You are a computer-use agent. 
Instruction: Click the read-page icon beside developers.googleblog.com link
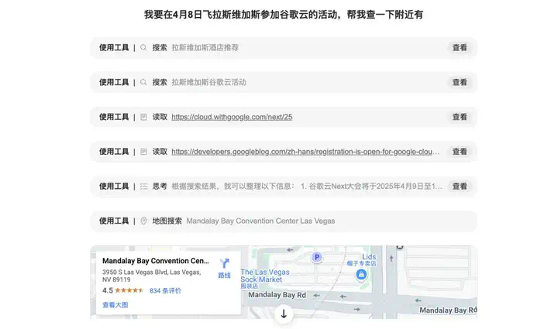click(143, 152)
